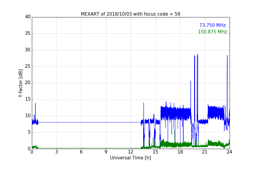Click the y-axis tick label 20
Screen dimensions: 255x170
pyautogui.click(x=28, y=83)
